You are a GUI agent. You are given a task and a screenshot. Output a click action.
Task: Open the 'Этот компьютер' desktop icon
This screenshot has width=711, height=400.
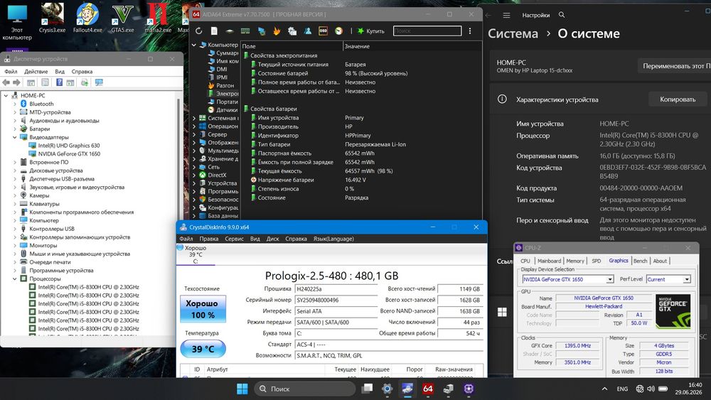click(x=17, y=22)
